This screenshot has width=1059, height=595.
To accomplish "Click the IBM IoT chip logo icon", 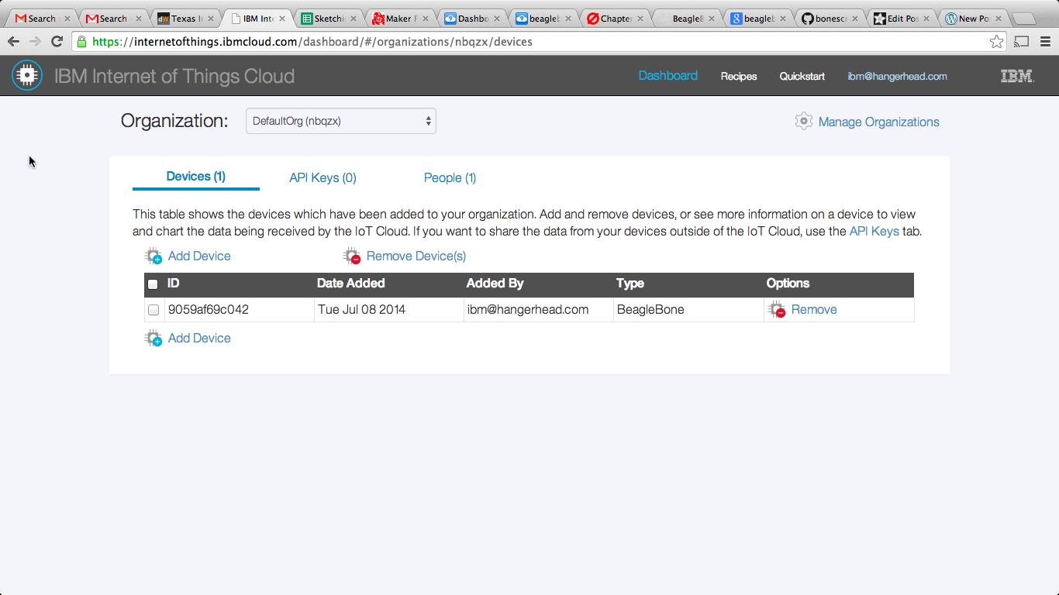I will [x=27, y=75].
